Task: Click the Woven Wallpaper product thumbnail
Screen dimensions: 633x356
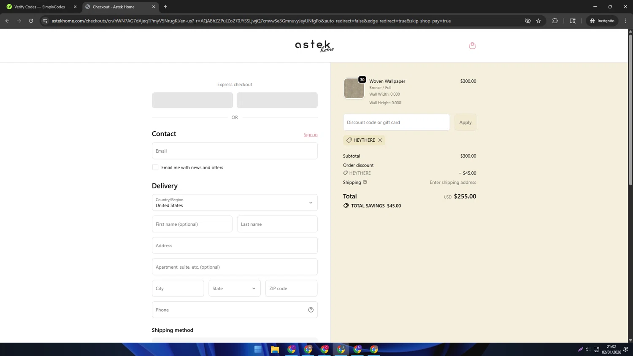Action: point(354,89)
